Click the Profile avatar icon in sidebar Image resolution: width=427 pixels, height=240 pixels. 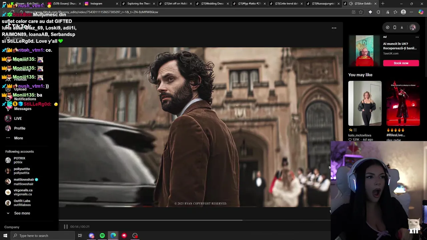(8, 128)
